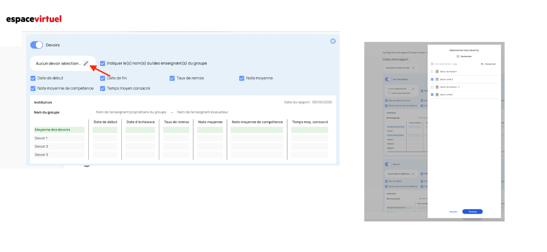Click the info icon in the Devoirs panel

tap(333, 41)
